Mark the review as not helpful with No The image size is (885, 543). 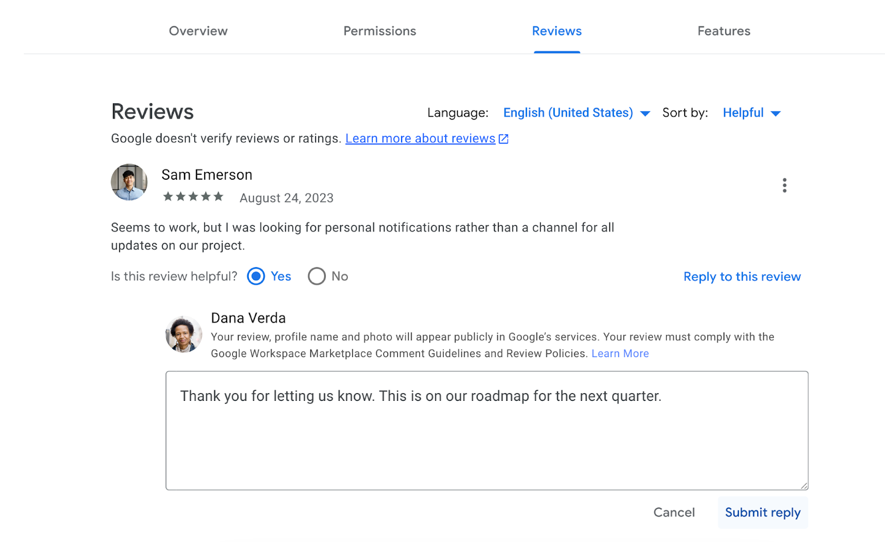[x=316, y=276]
